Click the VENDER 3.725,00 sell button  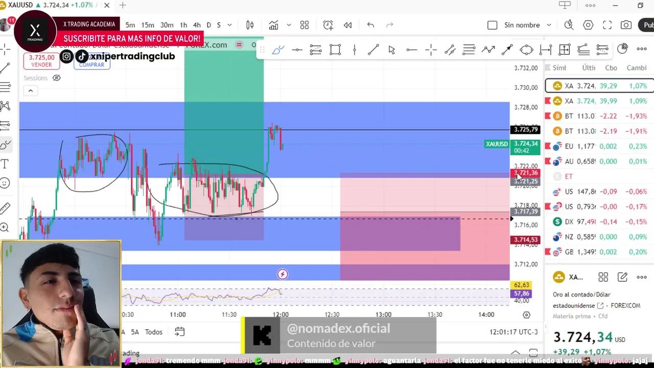pyautogui.click(x=41, y=61)
